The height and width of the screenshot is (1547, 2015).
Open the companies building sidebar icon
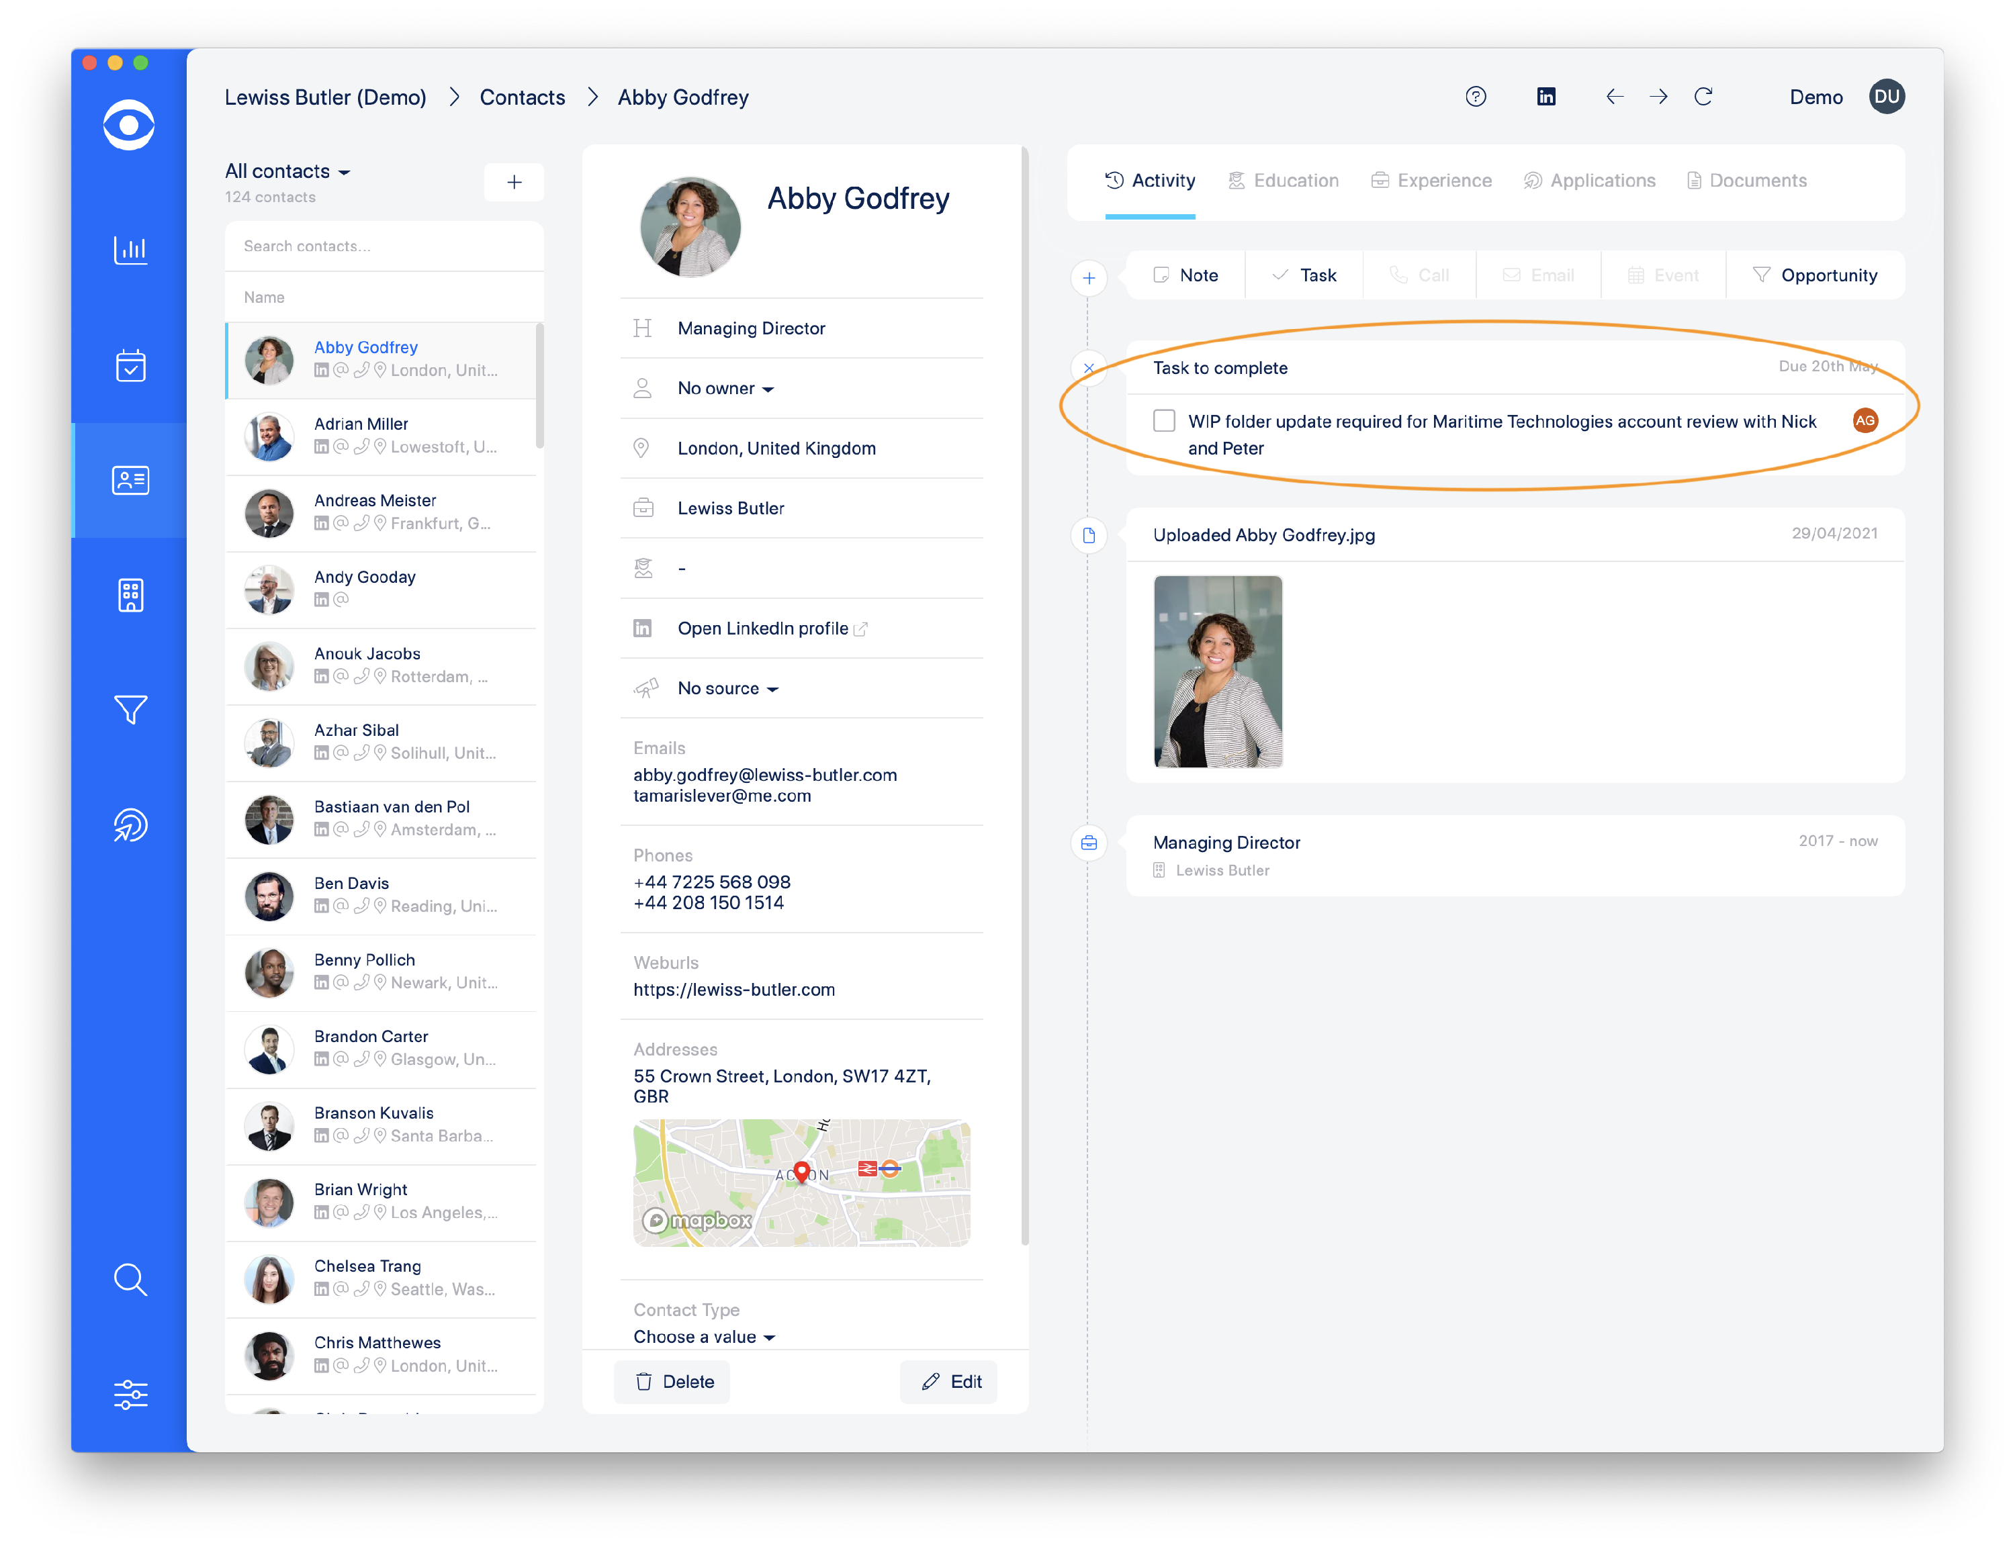tap(130, 595)
